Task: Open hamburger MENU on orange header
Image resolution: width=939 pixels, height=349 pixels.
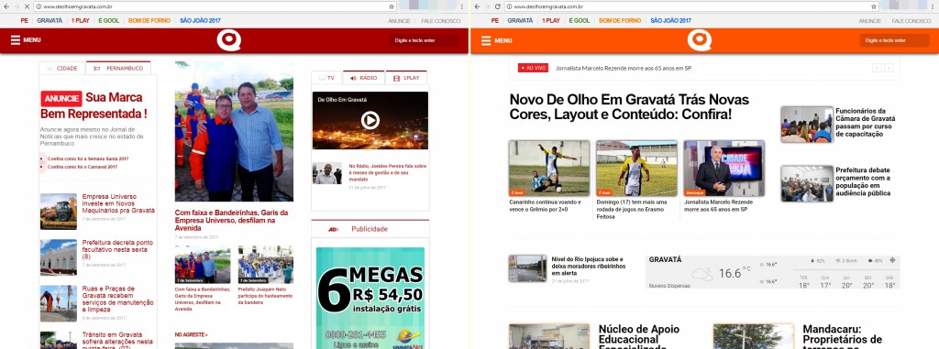Action: 496,40
